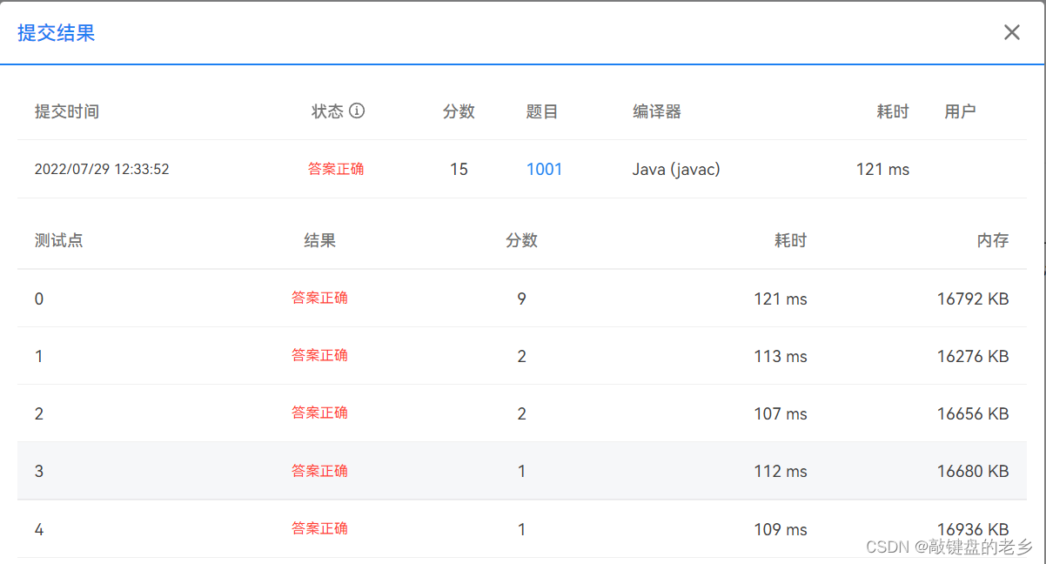Click the 题目 column header
The height and width of the screenshot is (564, 1046).
pyautogui.click(x=542, y=111)
